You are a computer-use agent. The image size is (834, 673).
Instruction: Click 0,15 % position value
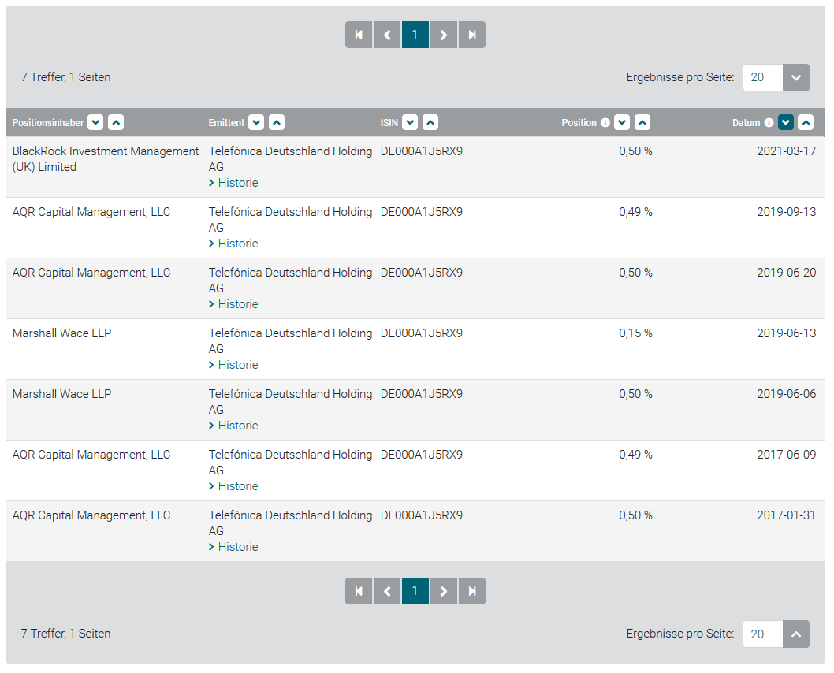tap(635, 333)
